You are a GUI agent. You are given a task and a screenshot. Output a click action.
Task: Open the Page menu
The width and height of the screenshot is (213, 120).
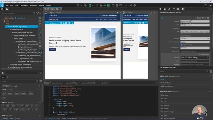coord(16,5)
